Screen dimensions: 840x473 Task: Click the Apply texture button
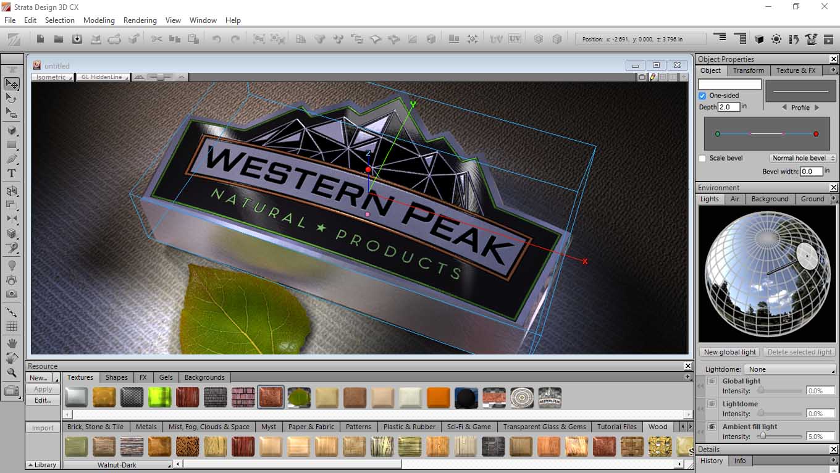[x=43, y=389]
